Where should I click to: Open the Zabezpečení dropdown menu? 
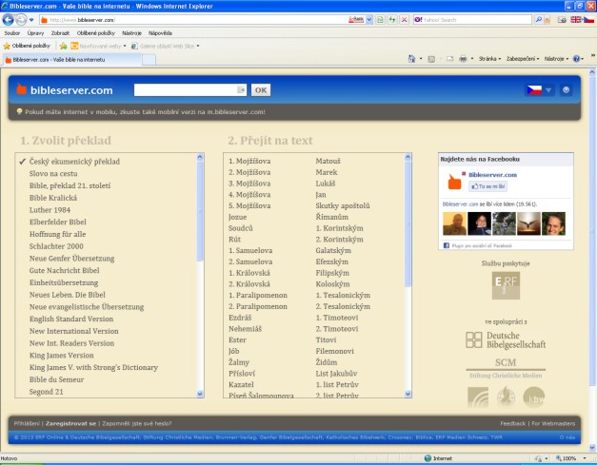click(523, 59)
